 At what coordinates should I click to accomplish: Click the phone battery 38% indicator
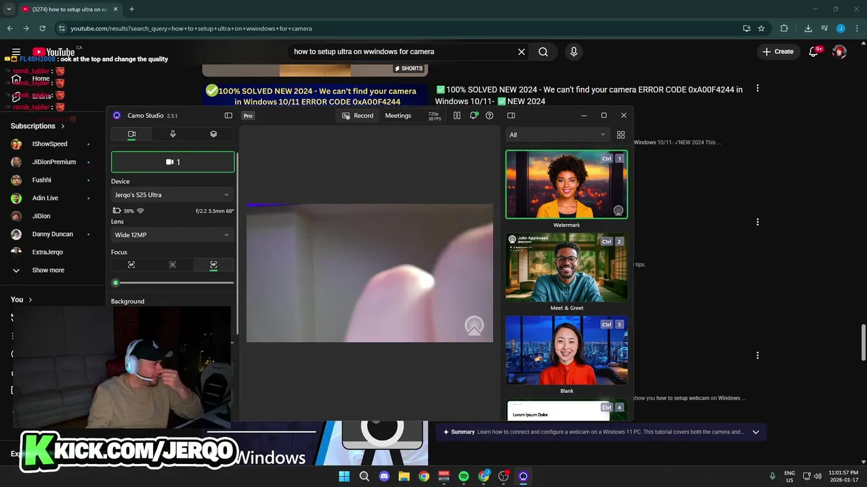pos(123,211)
